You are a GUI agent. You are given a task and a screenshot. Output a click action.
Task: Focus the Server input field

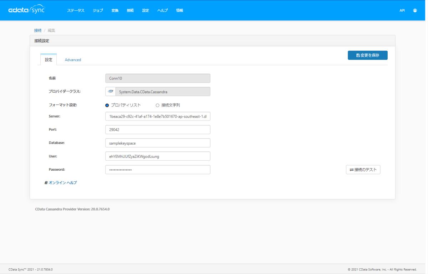click(x=158, y=117)
